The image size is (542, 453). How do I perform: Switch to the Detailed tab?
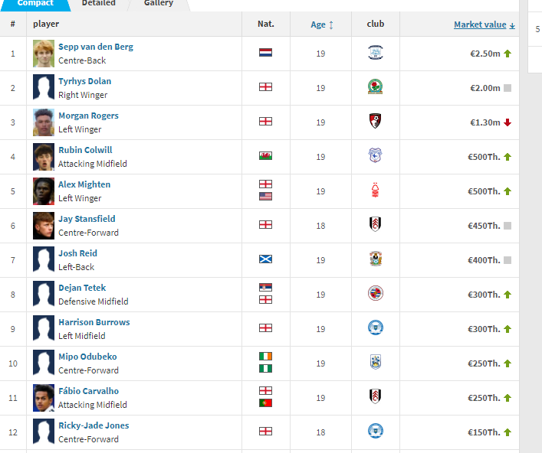click(x=99, y=4)
